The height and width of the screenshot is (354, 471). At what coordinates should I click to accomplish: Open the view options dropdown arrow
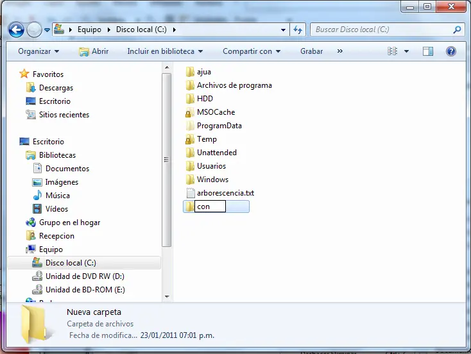tap(406, 51)
